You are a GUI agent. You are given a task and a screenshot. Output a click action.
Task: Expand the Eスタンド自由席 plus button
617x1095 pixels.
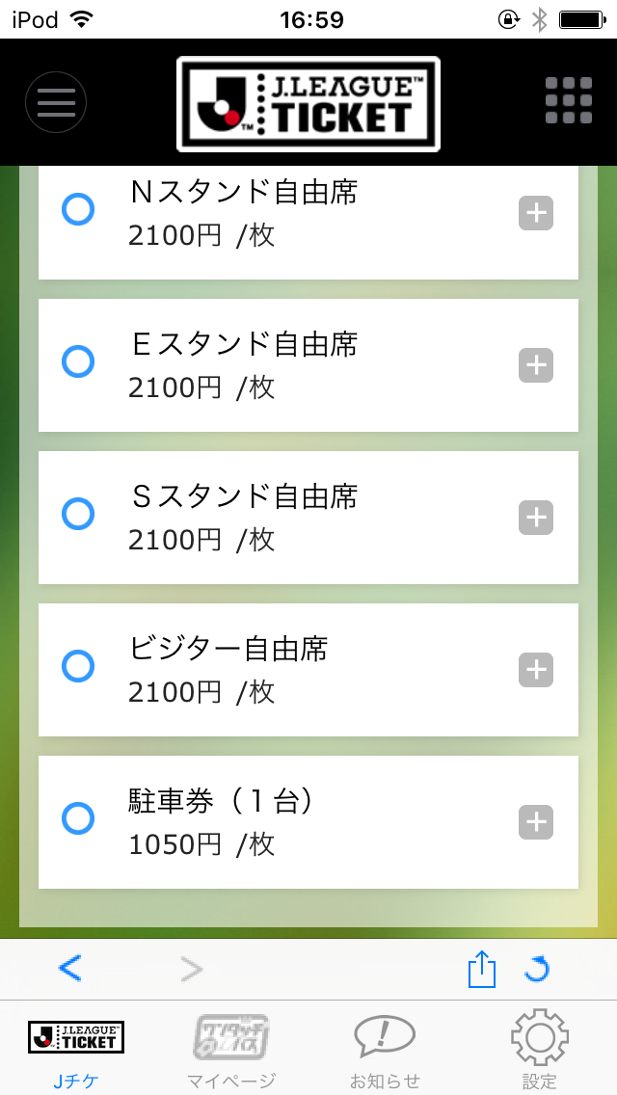(536, 365)
